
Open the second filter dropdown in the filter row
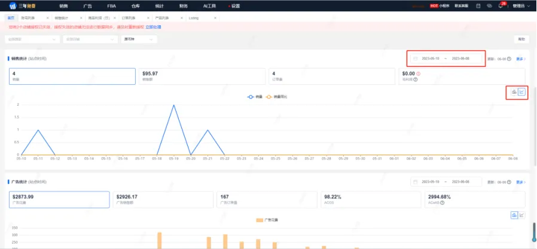click(x=90, y=39)
